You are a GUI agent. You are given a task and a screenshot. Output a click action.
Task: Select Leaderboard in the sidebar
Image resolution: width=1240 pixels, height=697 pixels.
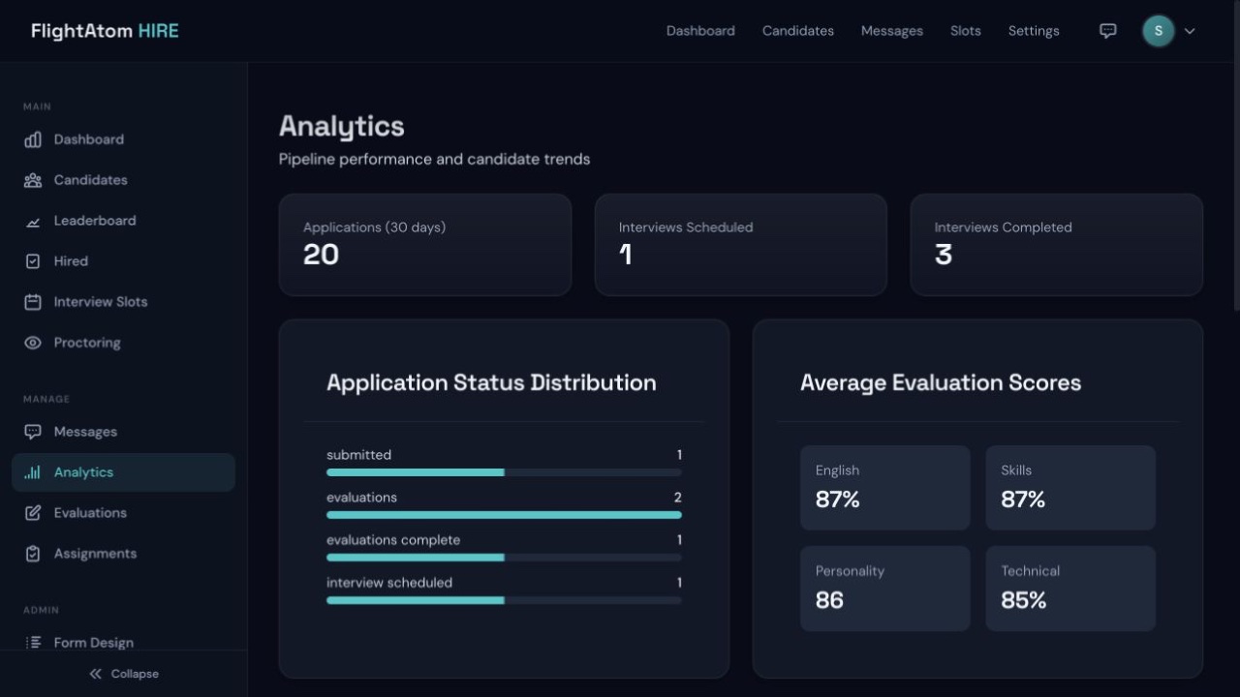(x=124, y=221)
